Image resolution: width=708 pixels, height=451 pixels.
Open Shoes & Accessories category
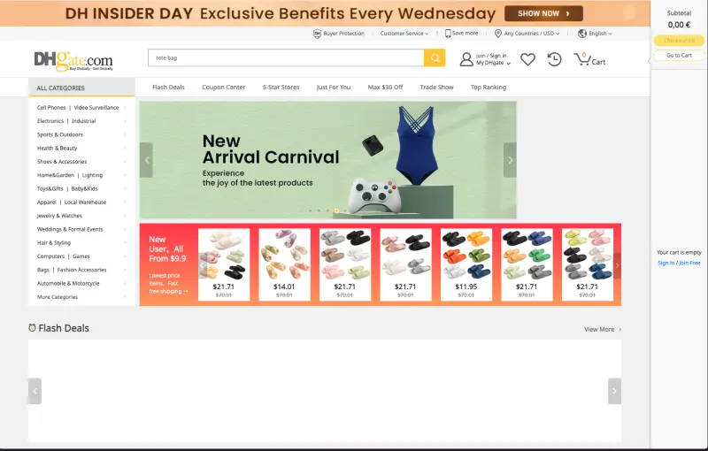click(x=62, y=162)
